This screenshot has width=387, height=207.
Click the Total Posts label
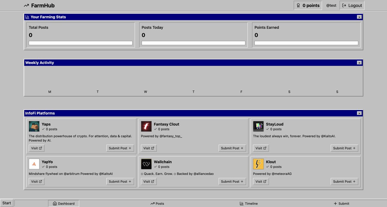tap(38, 27)
